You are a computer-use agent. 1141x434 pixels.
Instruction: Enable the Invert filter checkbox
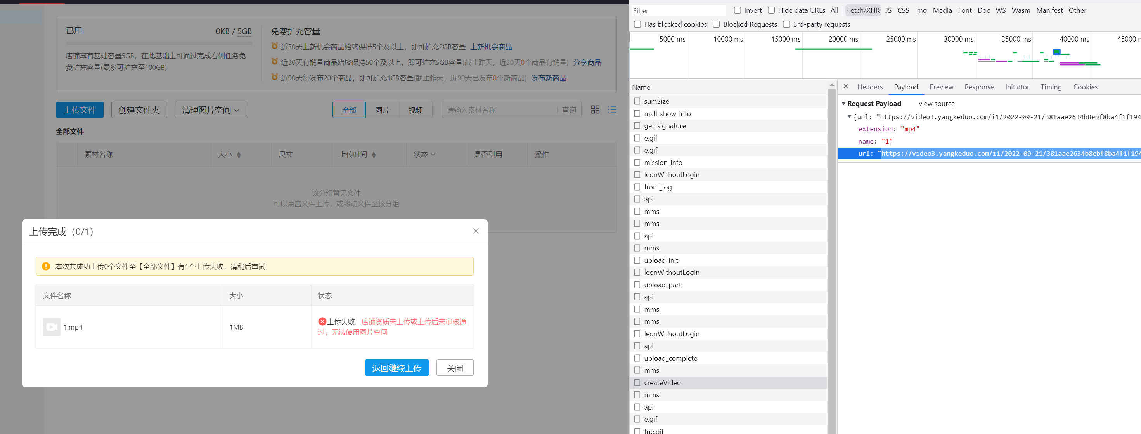coord(738,10)
